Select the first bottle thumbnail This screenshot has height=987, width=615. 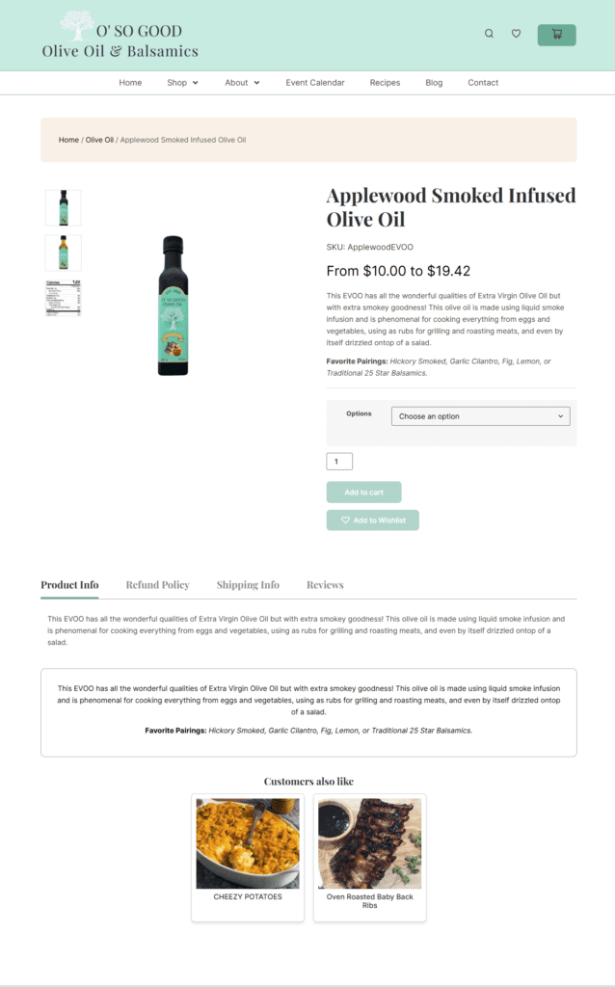tap(64, 208)
